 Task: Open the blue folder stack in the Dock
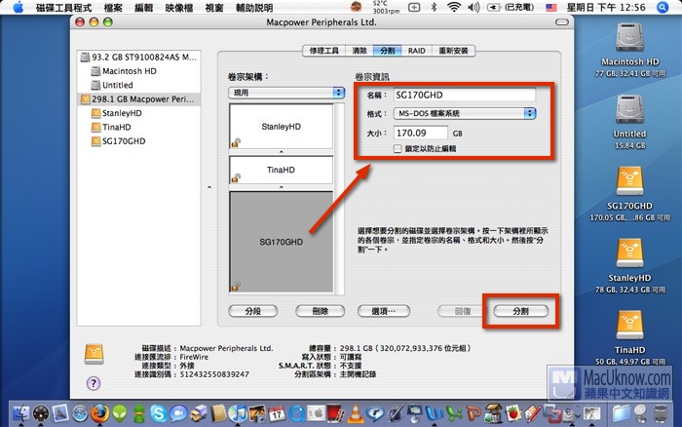622,413
